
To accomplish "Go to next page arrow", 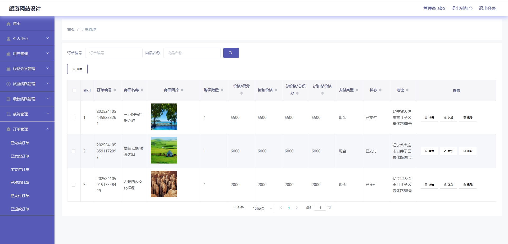I will click(297, 208).
